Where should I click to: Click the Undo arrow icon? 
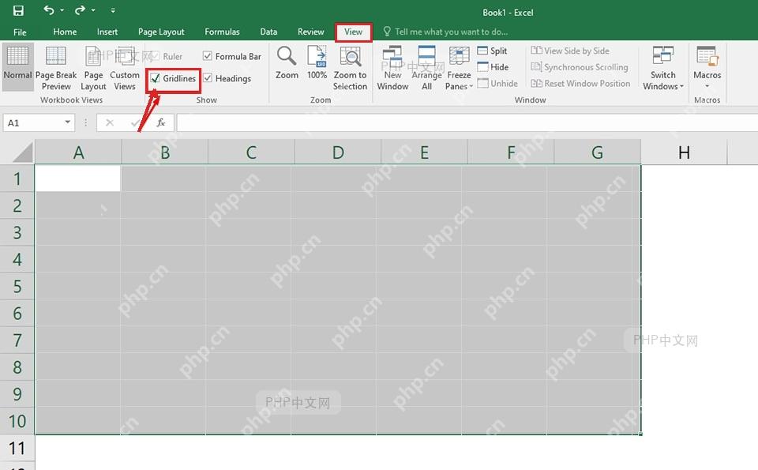[49, 9]
